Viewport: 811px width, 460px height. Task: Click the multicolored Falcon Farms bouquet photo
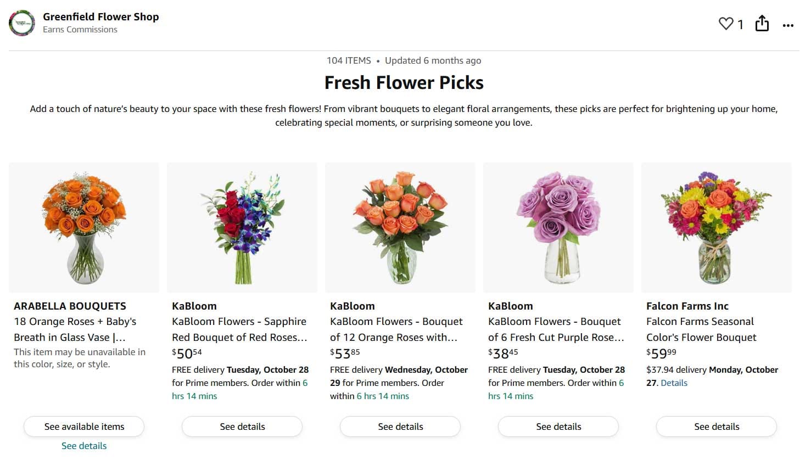(x=716, y=228)
